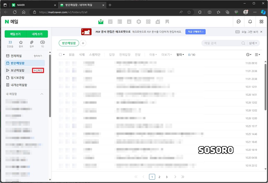This screenshot has height=183, width=268.
Task: Open the Naver Mail home icon
Action: pyautogui.click(x=101, y=21)
